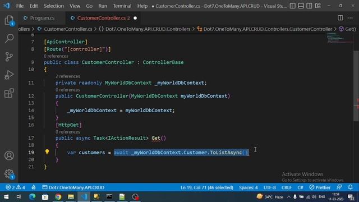This screenshot has height=202, width=359.
Task: Open the editor More Actions ellipsis
Action: 350,18
